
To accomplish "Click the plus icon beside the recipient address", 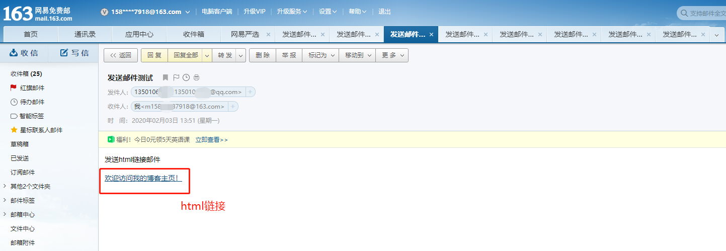I will coord(232,107).
